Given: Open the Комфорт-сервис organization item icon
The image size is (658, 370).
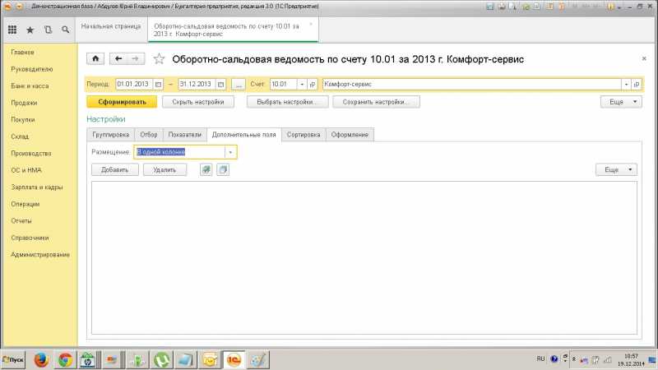Looking at the screenshot, I should [x=637, y=85].
